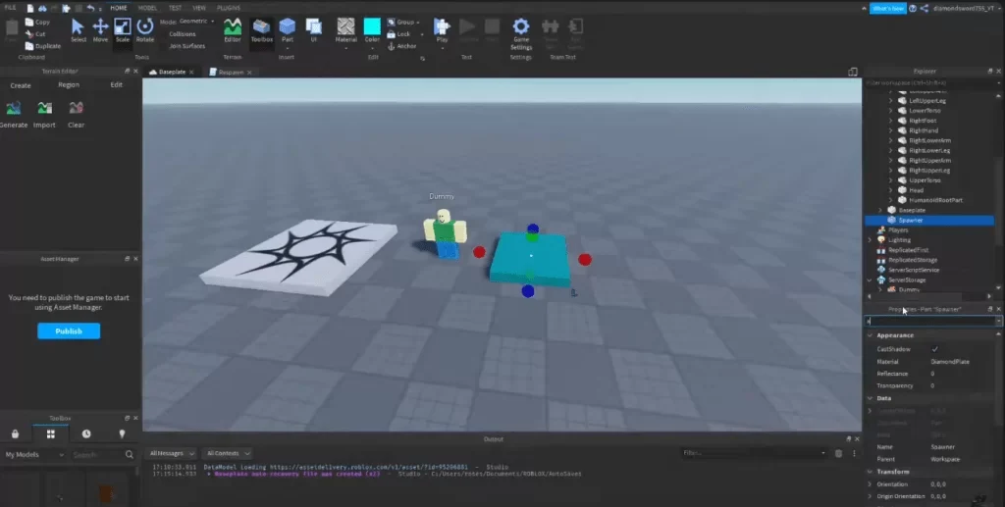Open the All Contexts dropdown
Screen dimensions: 1005x507
coord(228,453)
